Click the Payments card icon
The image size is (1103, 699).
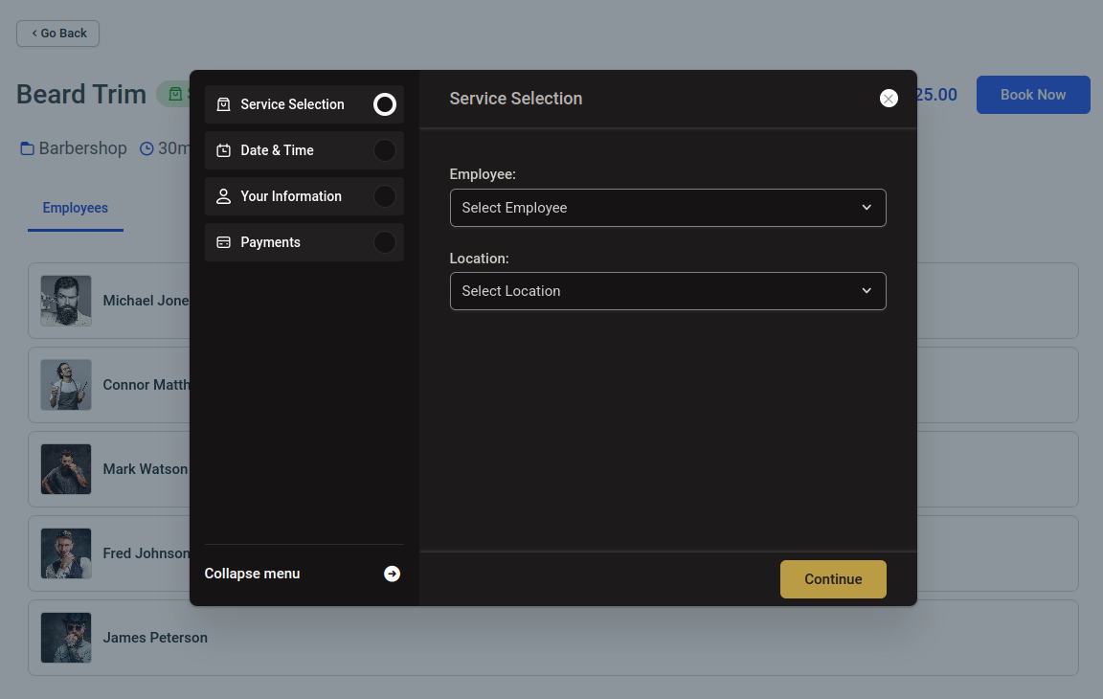[222, 242]
